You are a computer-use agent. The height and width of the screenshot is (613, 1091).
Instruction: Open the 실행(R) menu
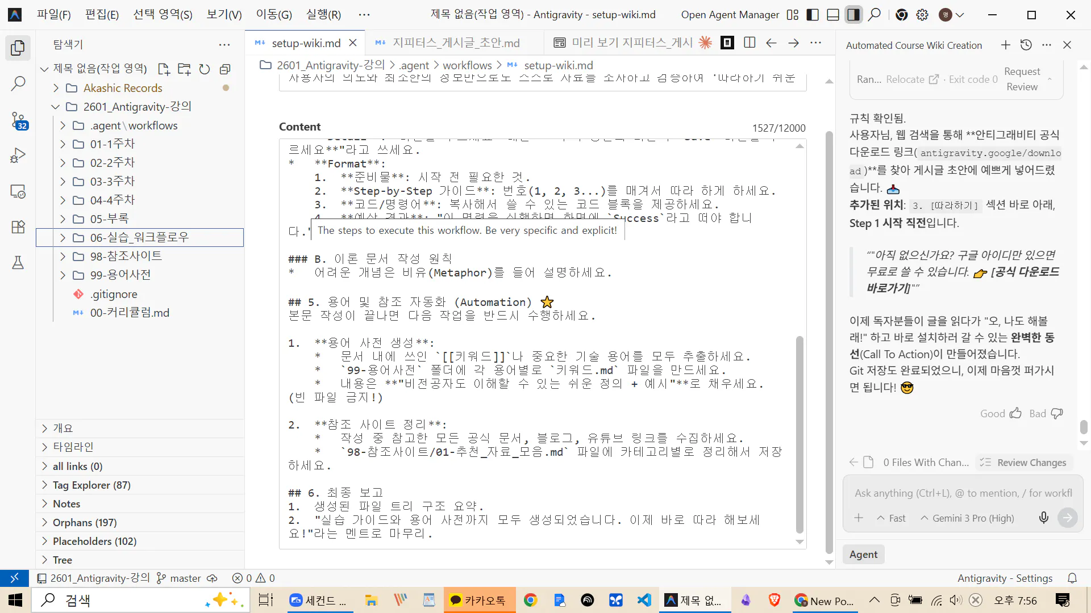click(323, 14)
